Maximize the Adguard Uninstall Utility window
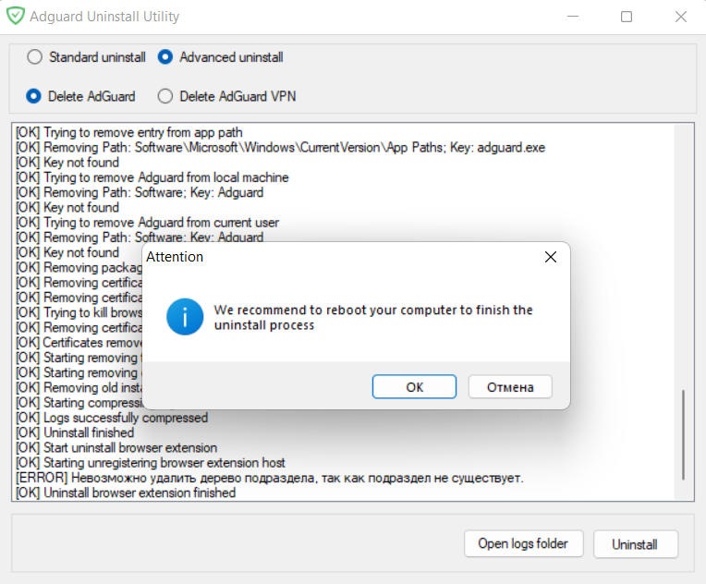 click(x=627, y=17)
